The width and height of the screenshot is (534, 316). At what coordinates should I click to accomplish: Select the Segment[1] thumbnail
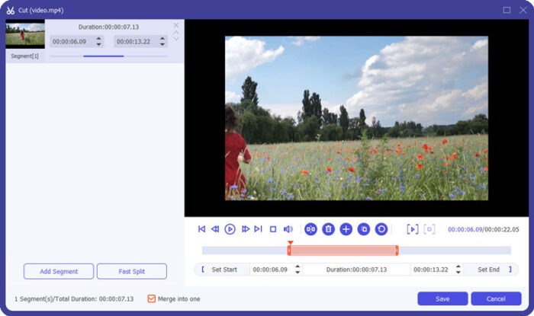25,36
